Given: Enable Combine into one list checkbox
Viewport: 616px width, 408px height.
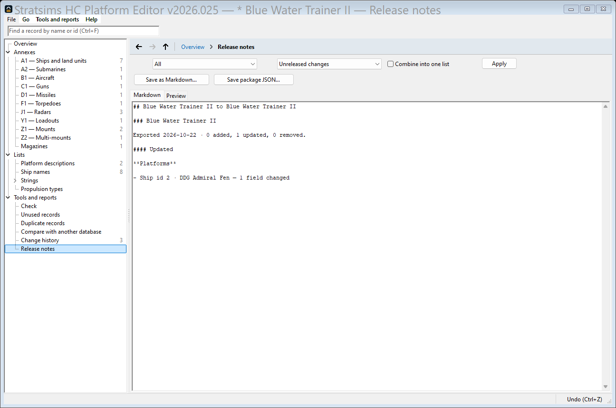Looking at the screenshot, I should 391,64.
